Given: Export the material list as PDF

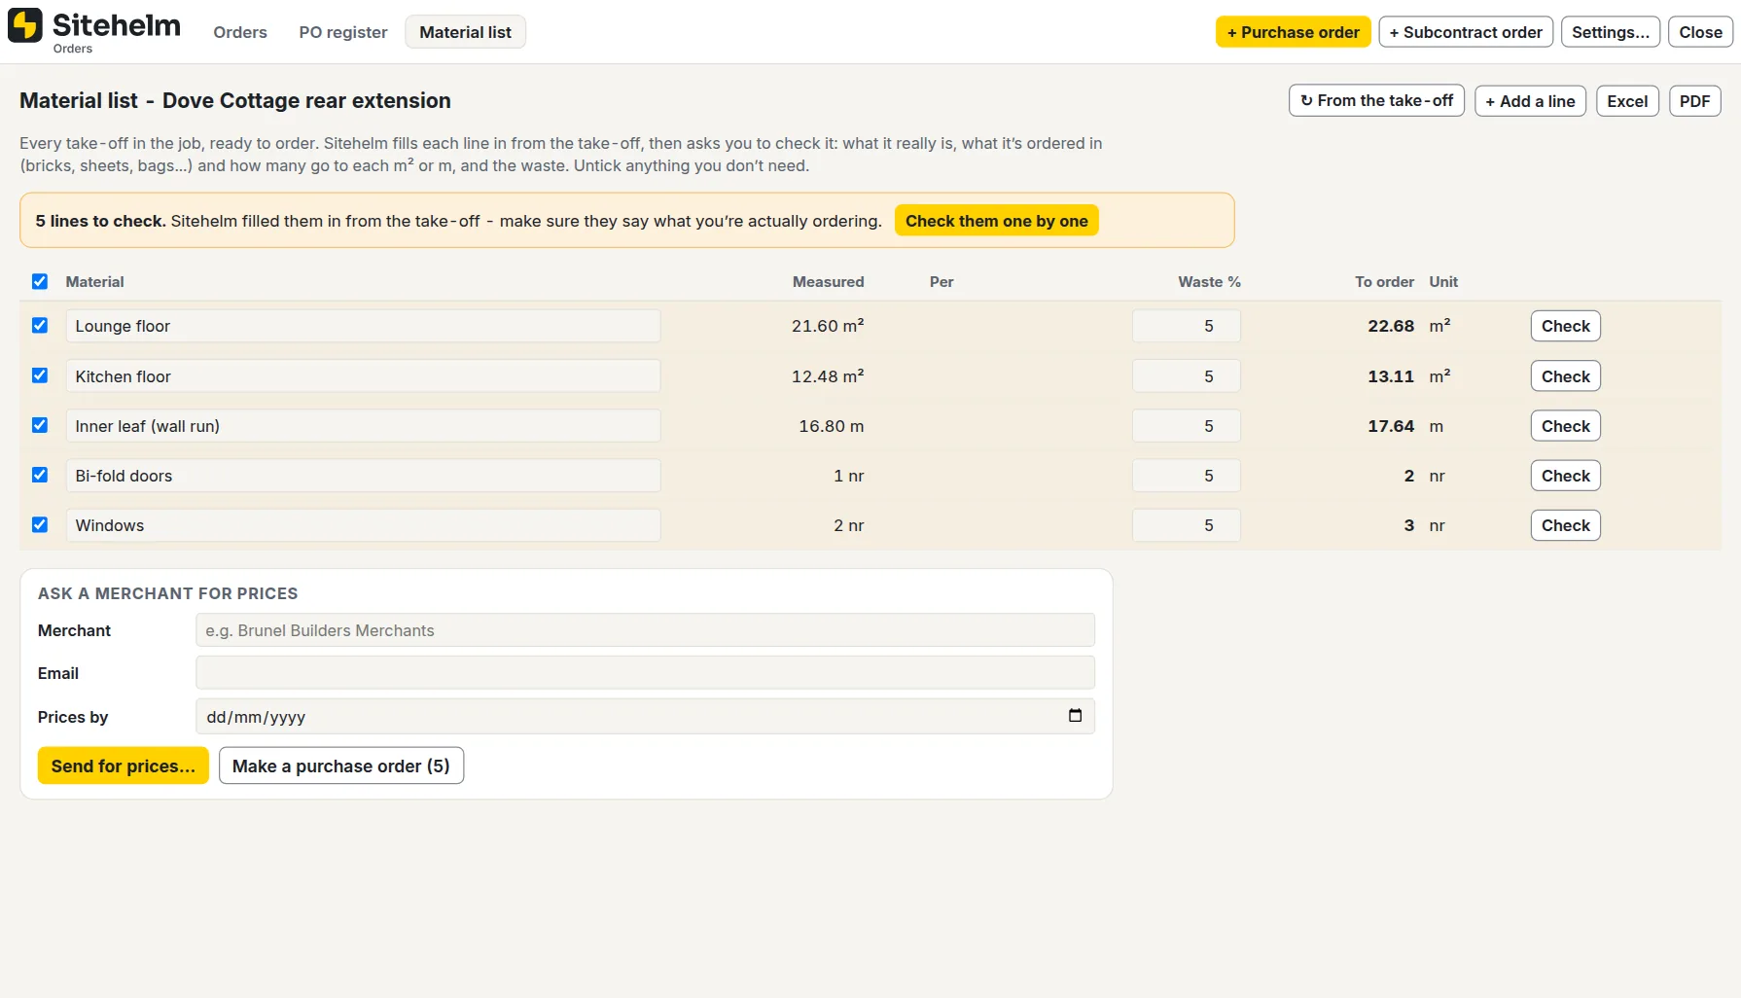Looking at the screenshot, I should [x=1695, y=101].
